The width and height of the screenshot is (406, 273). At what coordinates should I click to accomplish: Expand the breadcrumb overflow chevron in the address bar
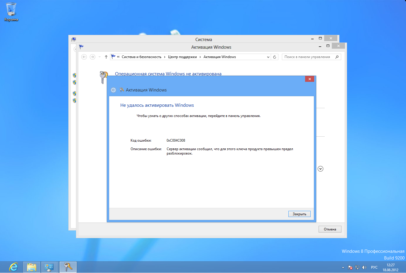pyautogui.click(x=118, y=57)
